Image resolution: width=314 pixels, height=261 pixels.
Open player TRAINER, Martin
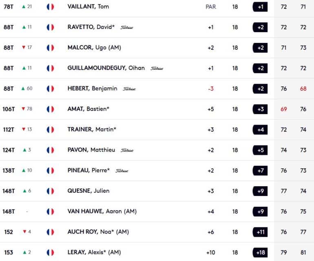(92, 129)
